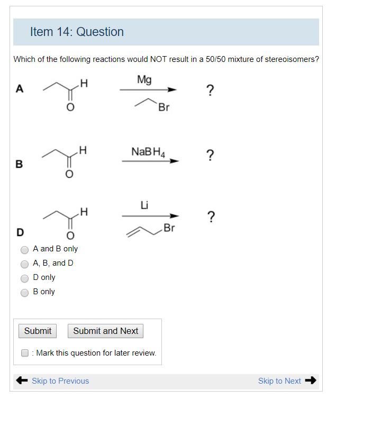Click the left arrow icon beside Skip to Previous
This screenshot has width=390, height=426.
click(x=21, y=380)
